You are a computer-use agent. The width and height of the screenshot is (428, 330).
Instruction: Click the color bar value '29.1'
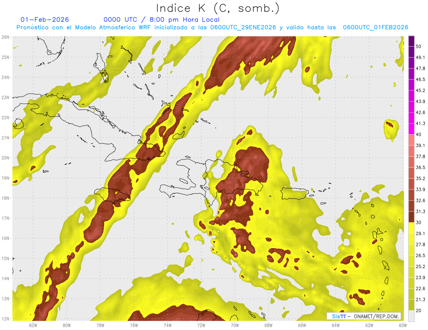pos(421,234)
